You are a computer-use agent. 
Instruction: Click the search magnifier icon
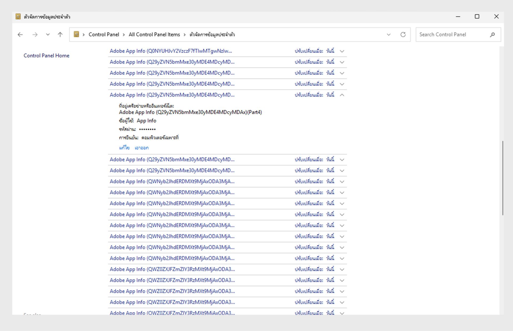[492, 34]
